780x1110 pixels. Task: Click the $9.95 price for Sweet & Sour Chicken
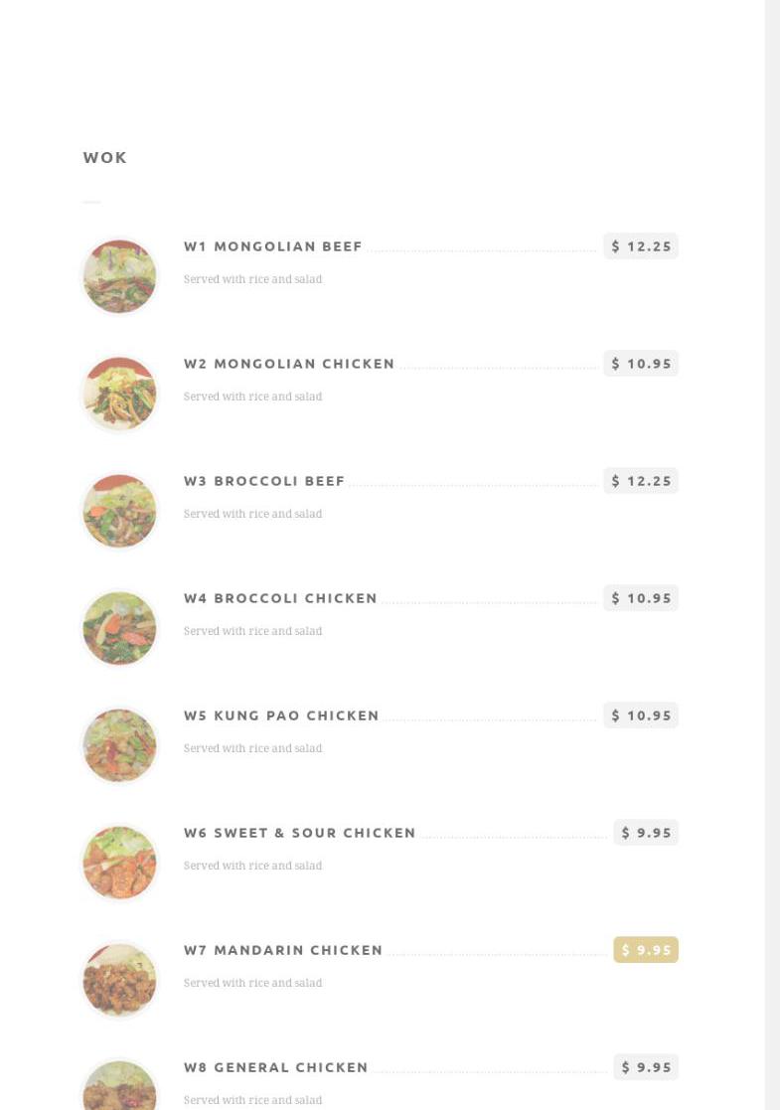[x=646, y=833]
